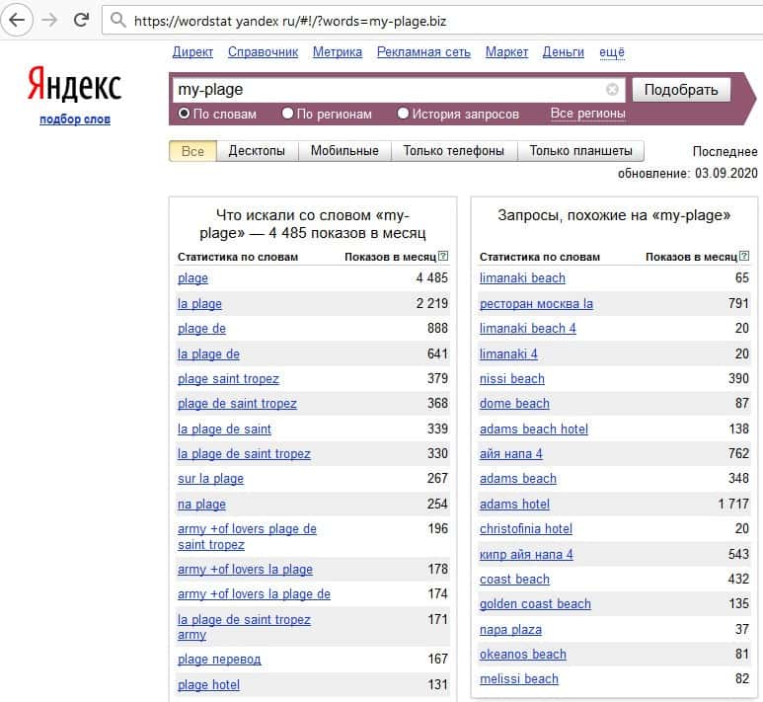Switch to the "Мобильные" tab
This screenshot has width=763, height=702.
pyautogui.click(x=344, y=151)
